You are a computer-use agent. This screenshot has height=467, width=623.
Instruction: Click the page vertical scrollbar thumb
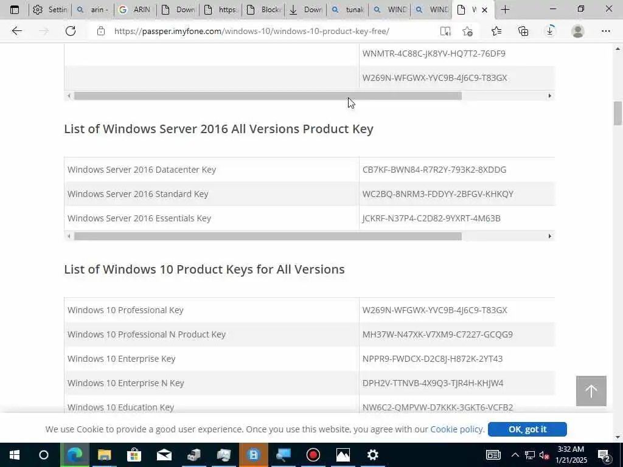618,114
